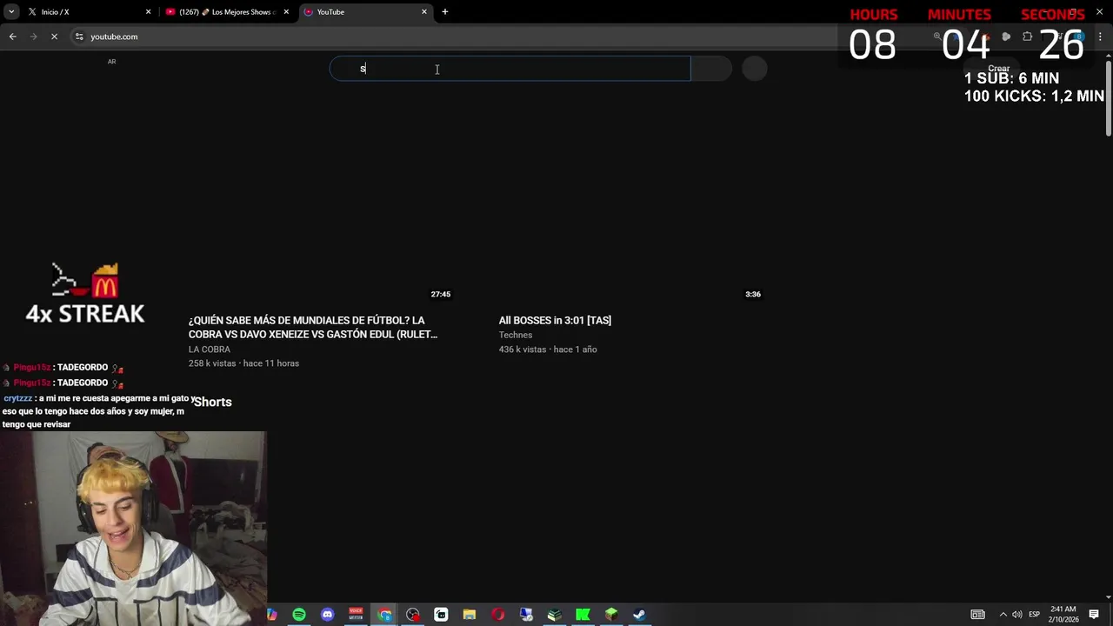Open the notification center icon
1113x626 pixels.
pos(1094,615)
